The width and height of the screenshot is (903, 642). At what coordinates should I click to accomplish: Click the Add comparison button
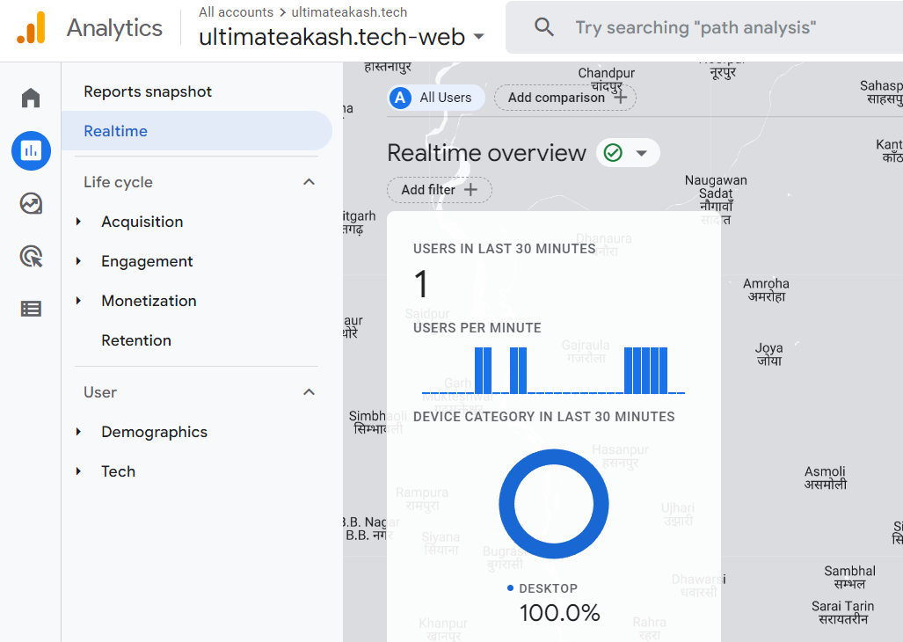565,98
